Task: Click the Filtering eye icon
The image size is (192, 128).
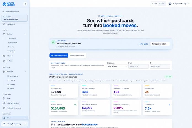Action: (x=4, y=56)
